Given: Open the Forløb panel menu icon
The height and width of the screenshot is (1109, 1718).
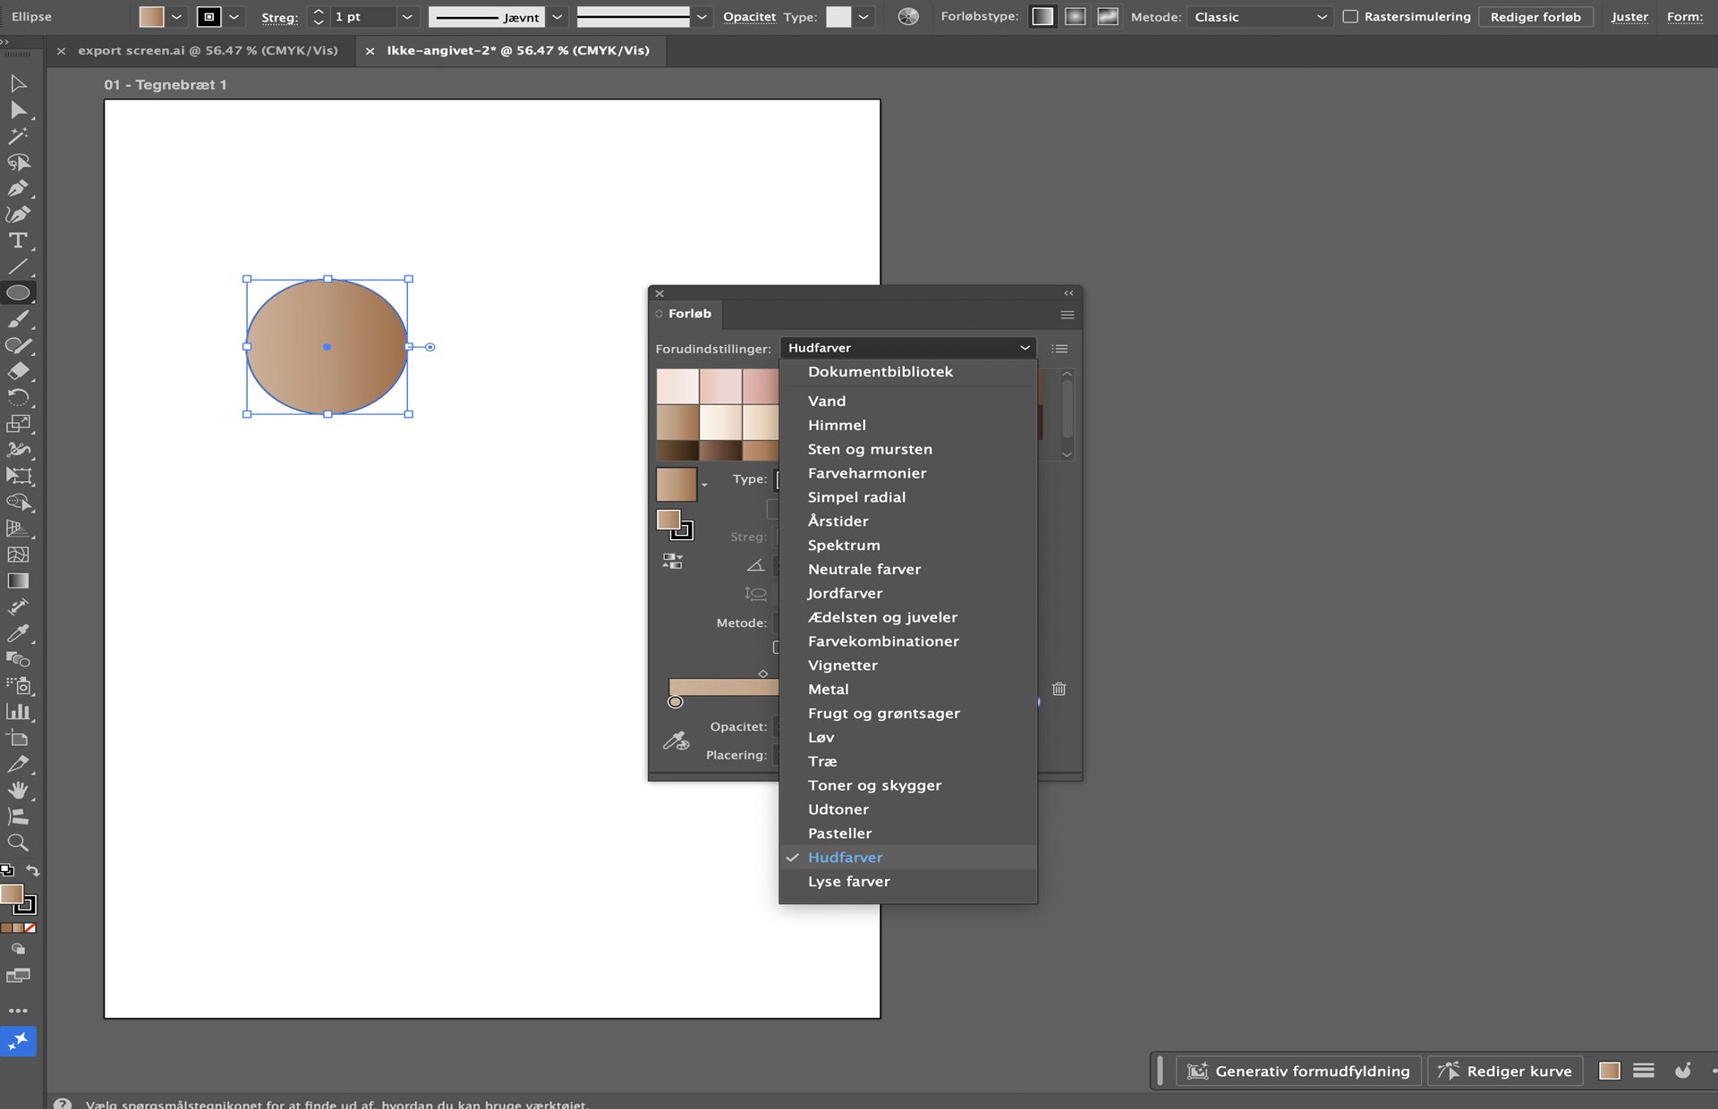Looking at the screenshot, I should [x=1067, y=315].
